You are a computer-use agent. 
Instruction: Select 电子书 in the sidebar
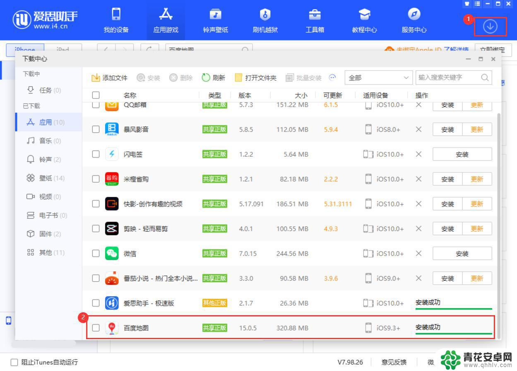[48, 215]
